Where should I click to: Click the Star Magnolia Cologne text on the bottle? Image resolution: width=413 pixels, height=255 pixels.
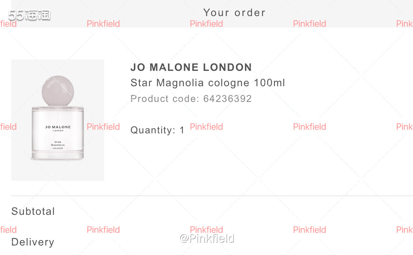click(x=58, y=145)
